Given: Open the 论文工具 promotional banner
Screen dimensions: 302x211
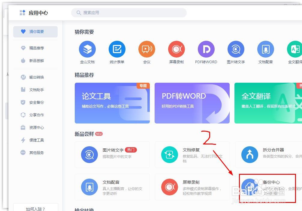Looking at the screenshot, I should (112, 103).
